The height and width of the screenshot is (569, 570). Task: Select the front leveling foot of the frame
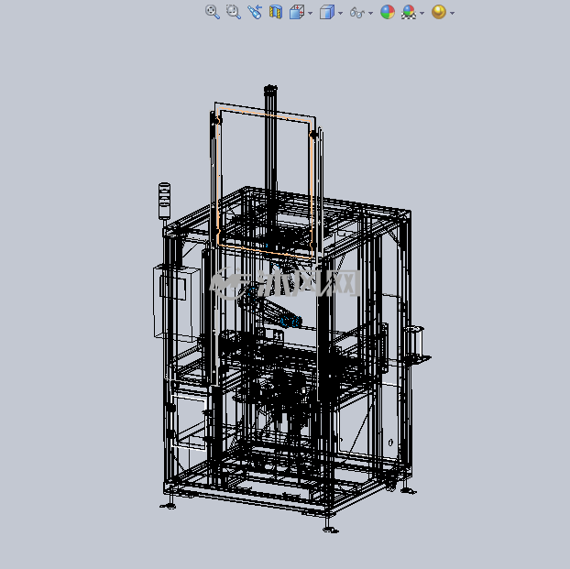329,528
